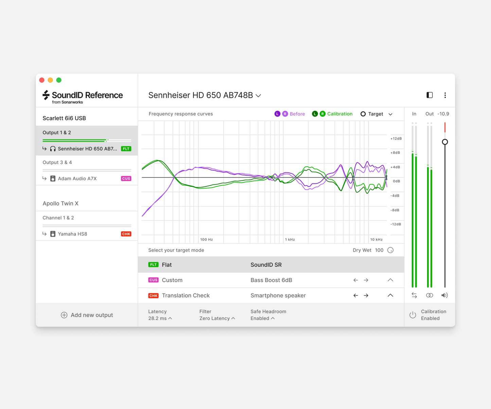Click the Before curves legend label

(297, 114)
